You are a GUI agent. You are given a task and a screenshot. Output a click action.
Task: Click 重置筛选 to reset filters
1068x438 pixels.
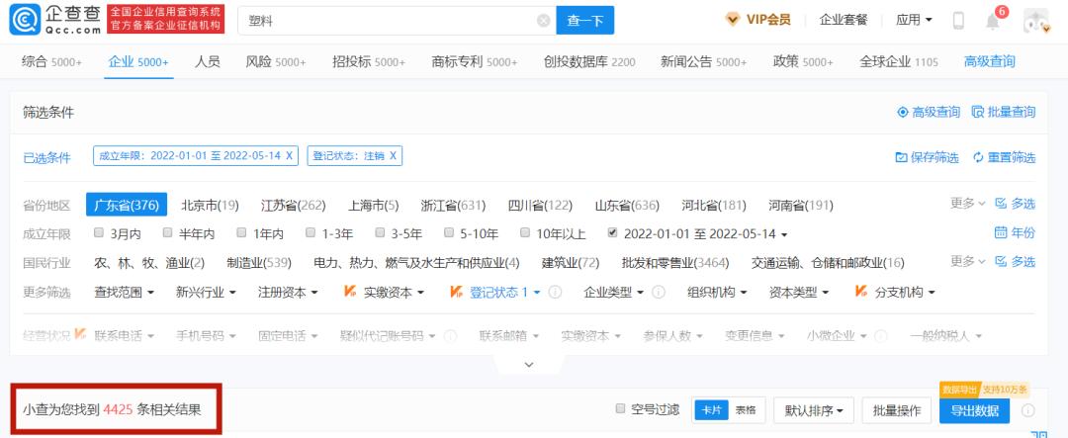(x=1004, y=157)
